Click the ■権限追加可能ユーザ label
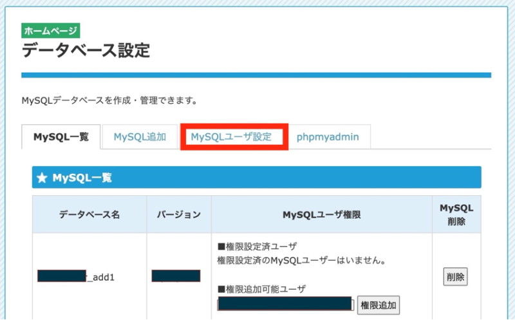The image size is (515, 320). [261, 289]
